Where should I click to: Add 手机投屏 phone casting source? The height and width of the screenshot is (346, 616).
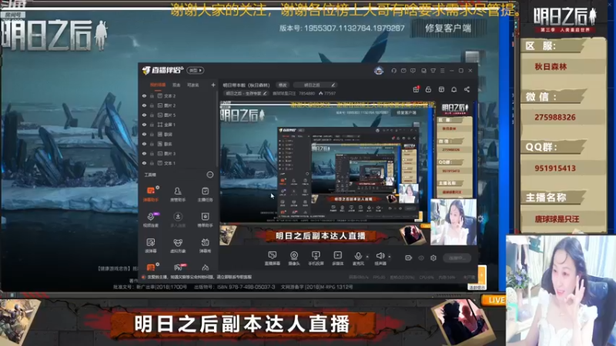[x=316, y=258]
